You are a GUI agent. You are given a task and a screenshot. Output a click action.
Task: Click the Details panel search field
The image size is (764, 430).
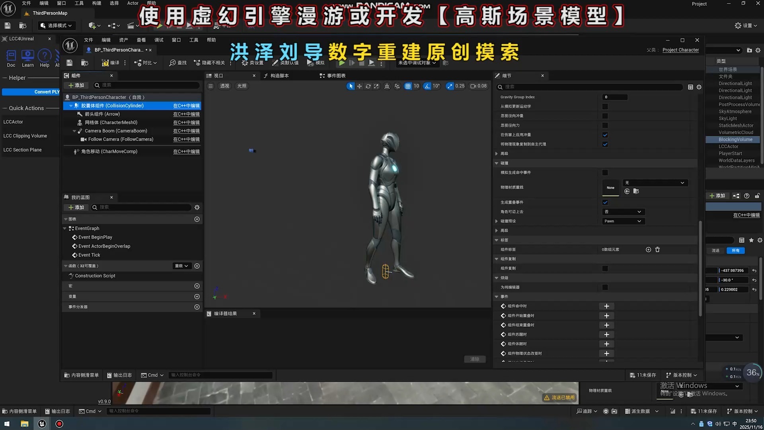pyautogui.click(x=589, y=87)
